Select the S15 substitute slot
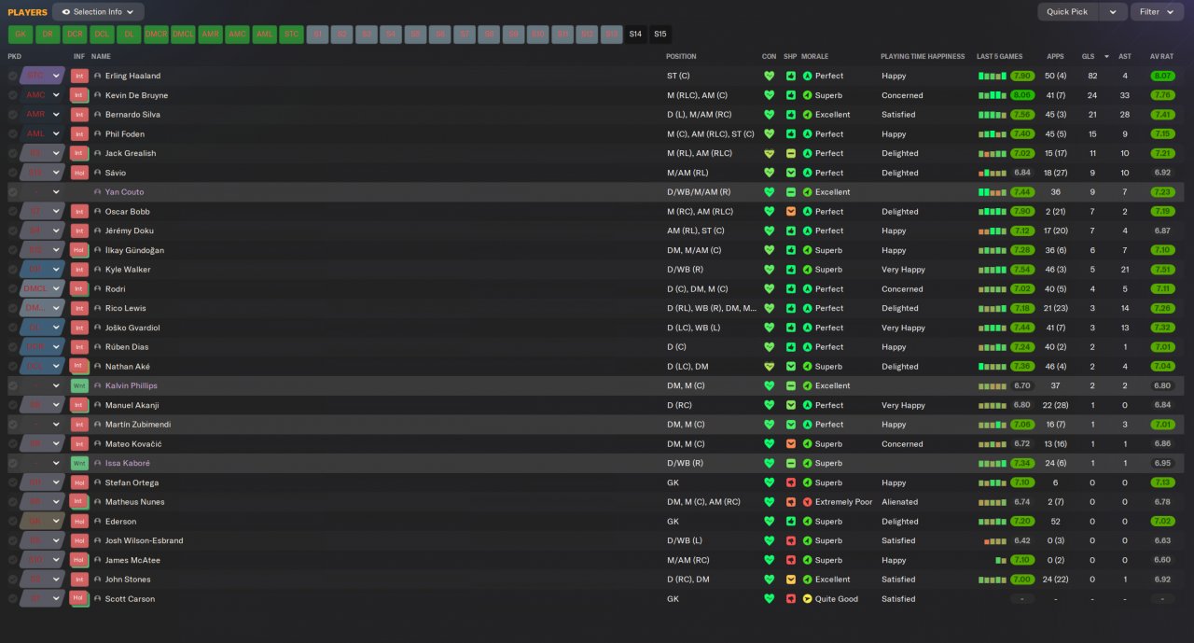Screen dimensions: 1194x643 pyautogui.click(x=660, y=35)
